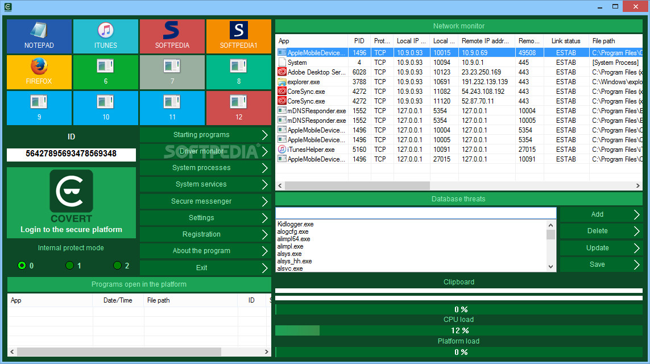Screen dimensions: 650x364
Task: Open the red Softpedia tile
Action: (x=172, y=36)
